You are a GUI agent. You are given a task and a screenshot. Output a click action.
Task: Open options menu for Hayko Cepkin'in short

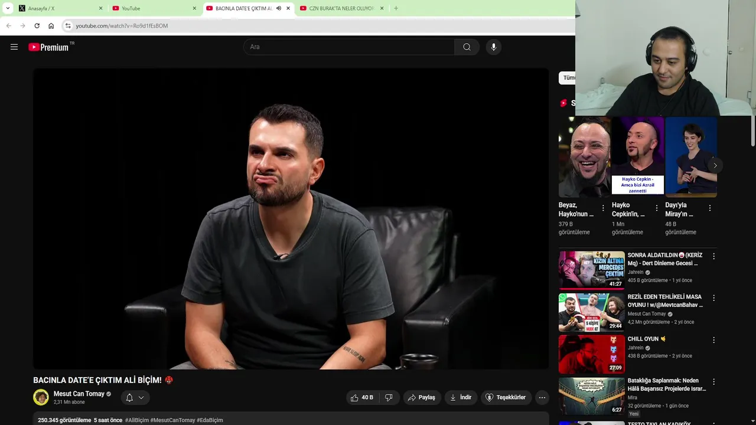(657, 208)
